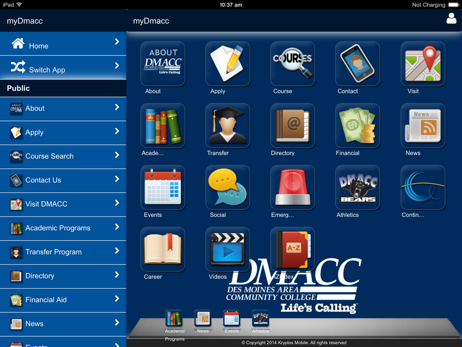Viewport: 462px width, 347px height.
Task: Choose Apply in the sidebar menu
Action: pos(63,133)
